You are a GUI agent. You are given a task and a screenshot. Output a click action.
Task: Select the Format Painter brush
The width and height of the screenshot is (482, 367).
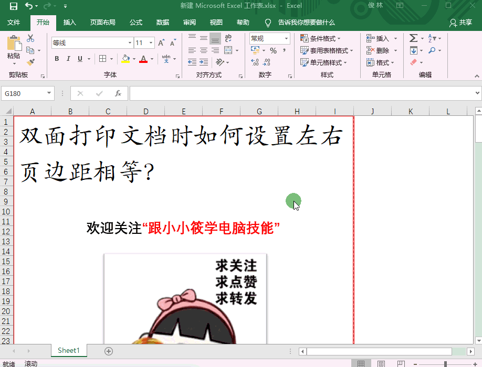tap(30, 62)
